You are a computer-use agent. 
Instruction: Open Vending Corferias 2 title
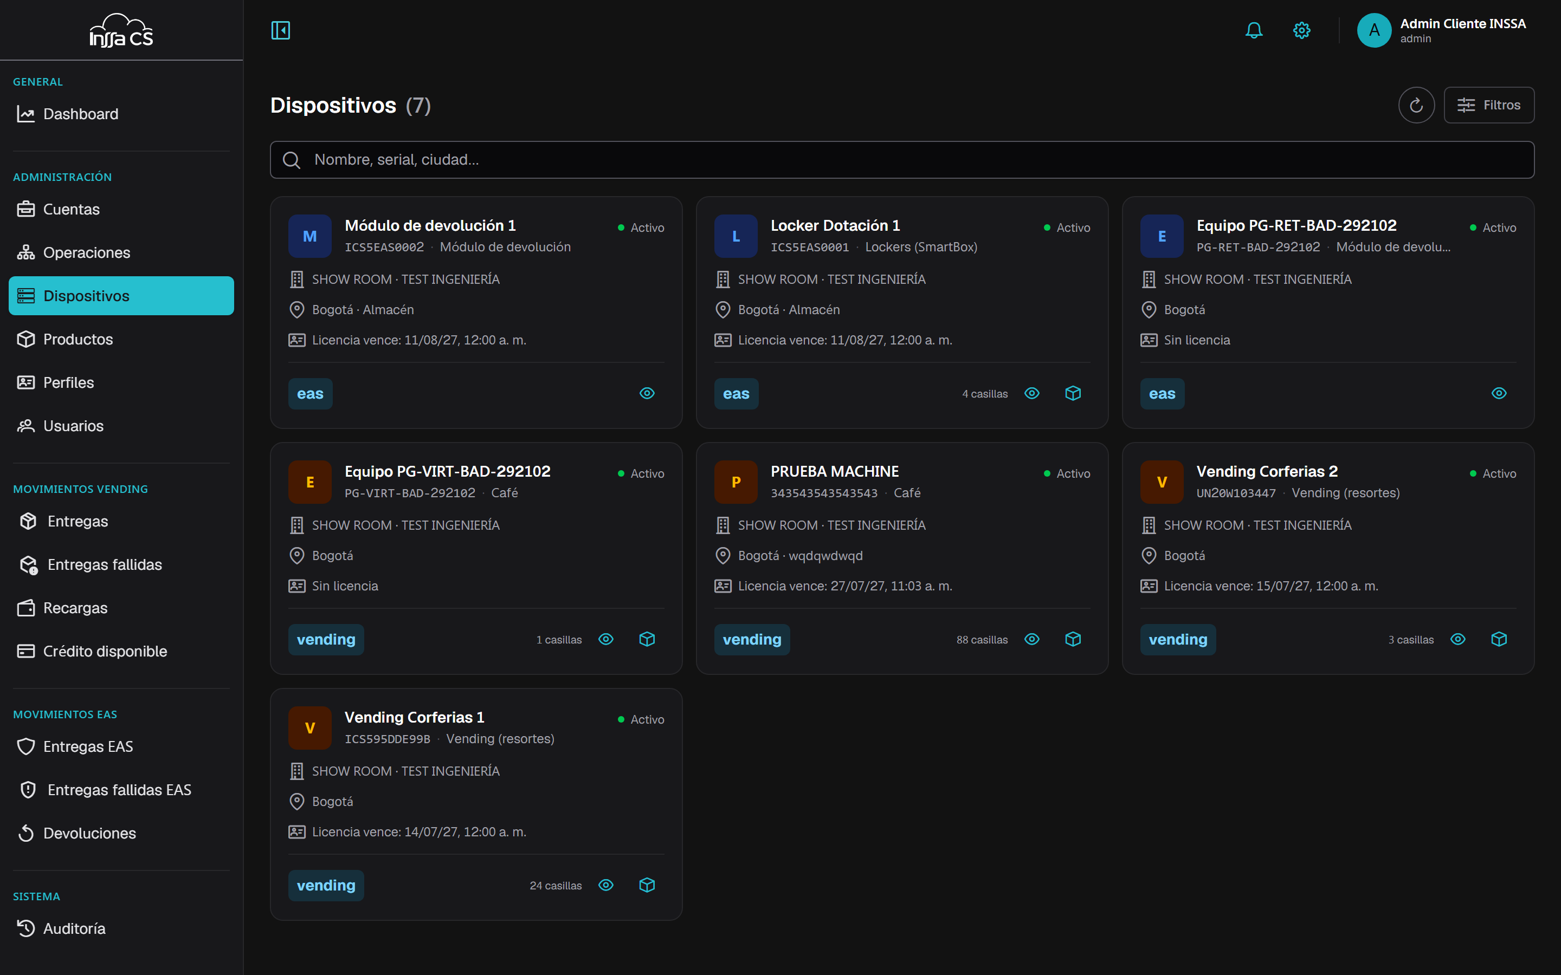point(1267,471)
